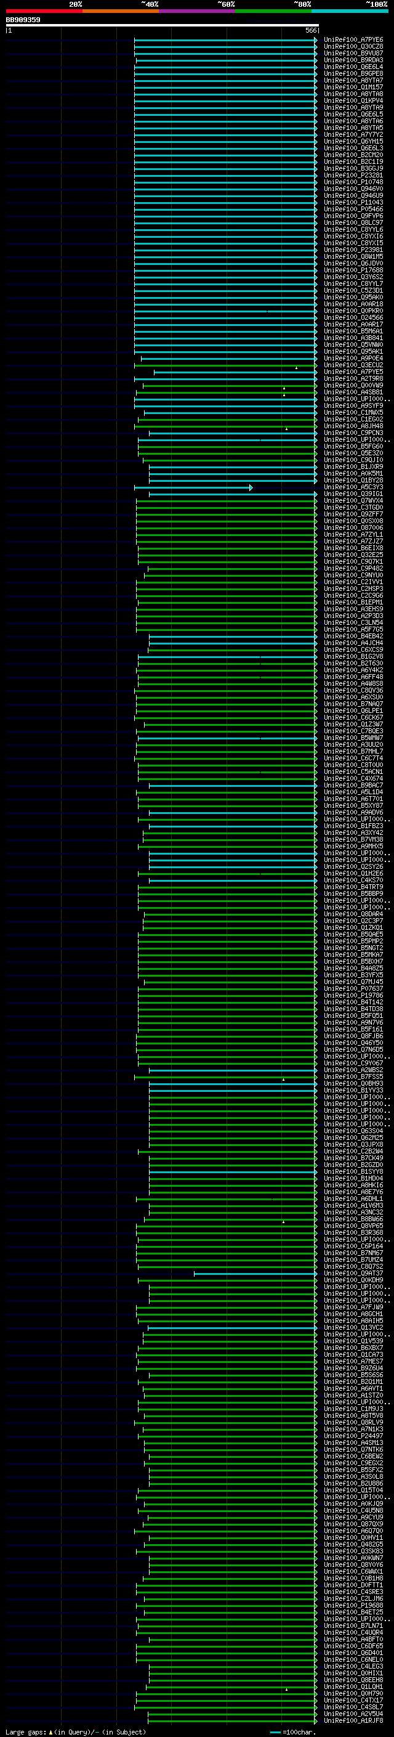This screenshot has width=394, height=1737.
Task: Select label UniRef100_Q8LC97
Action: pos(353,222)
